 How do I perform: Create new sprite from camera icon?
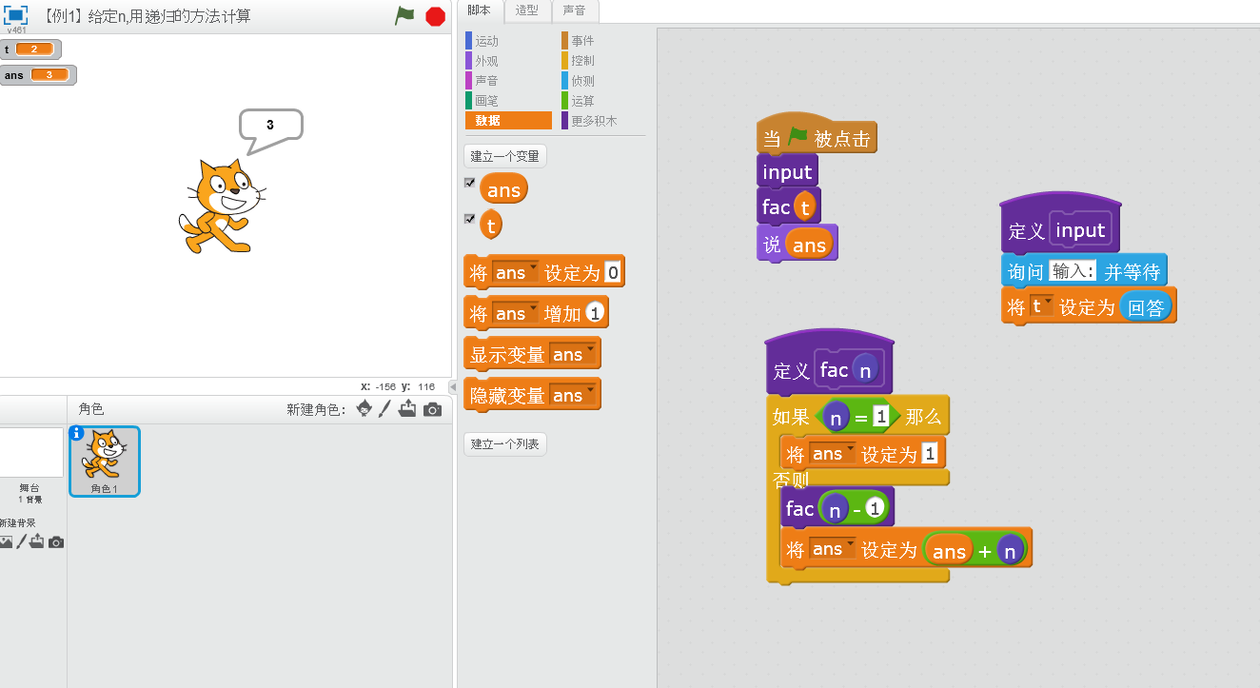click(432, 409)
